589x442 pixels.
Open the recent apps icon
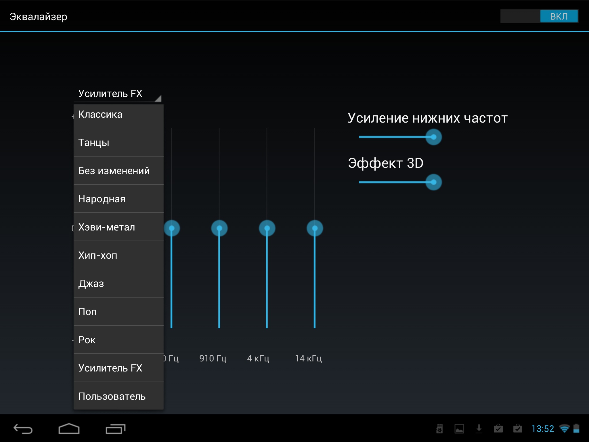(115, 429)
